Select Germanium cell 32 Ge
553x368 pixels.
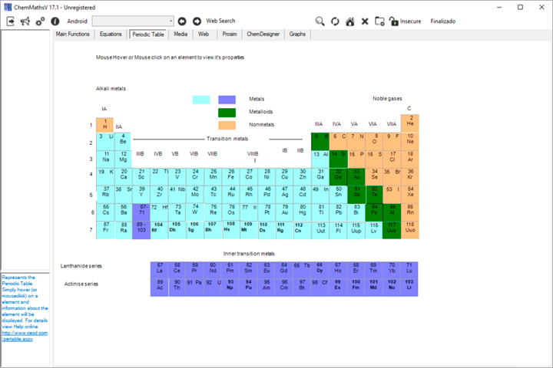click(x=339, y=177)
